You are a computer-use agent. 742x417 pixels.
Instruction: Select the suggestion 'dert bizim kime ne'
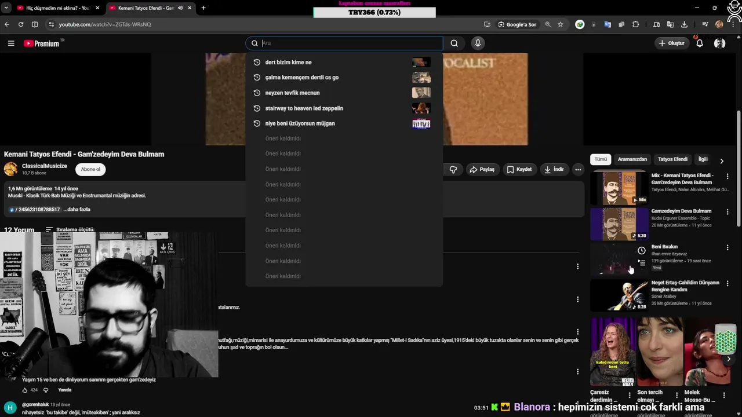[x=344, y=62]
